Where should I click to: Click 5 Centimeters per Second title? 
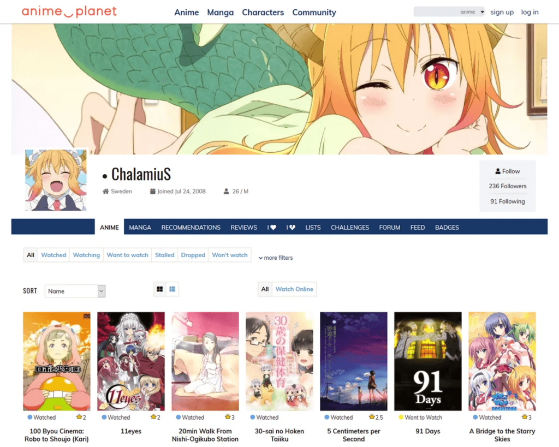[354, 435]
